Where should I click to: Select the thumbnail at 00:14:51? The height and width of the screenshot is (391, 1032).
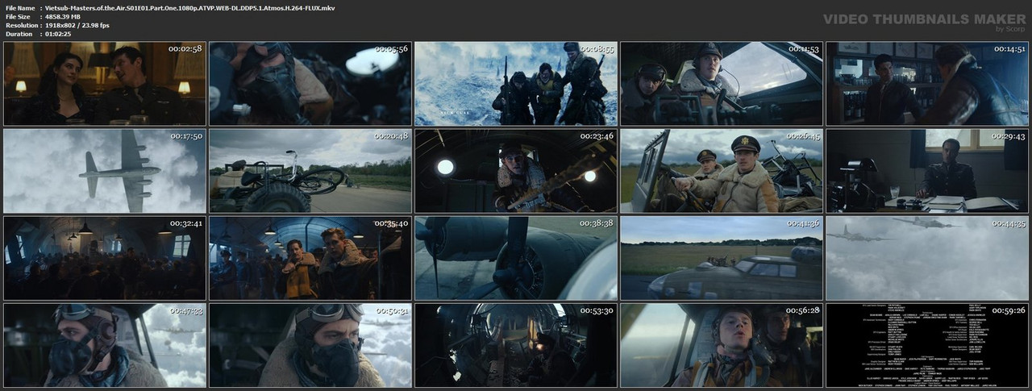pos(927,84)
